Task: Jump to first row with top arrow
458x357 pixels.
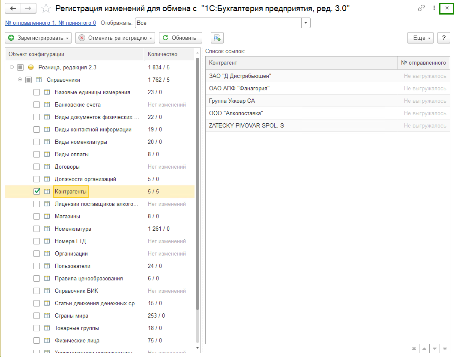Action: 414,348
